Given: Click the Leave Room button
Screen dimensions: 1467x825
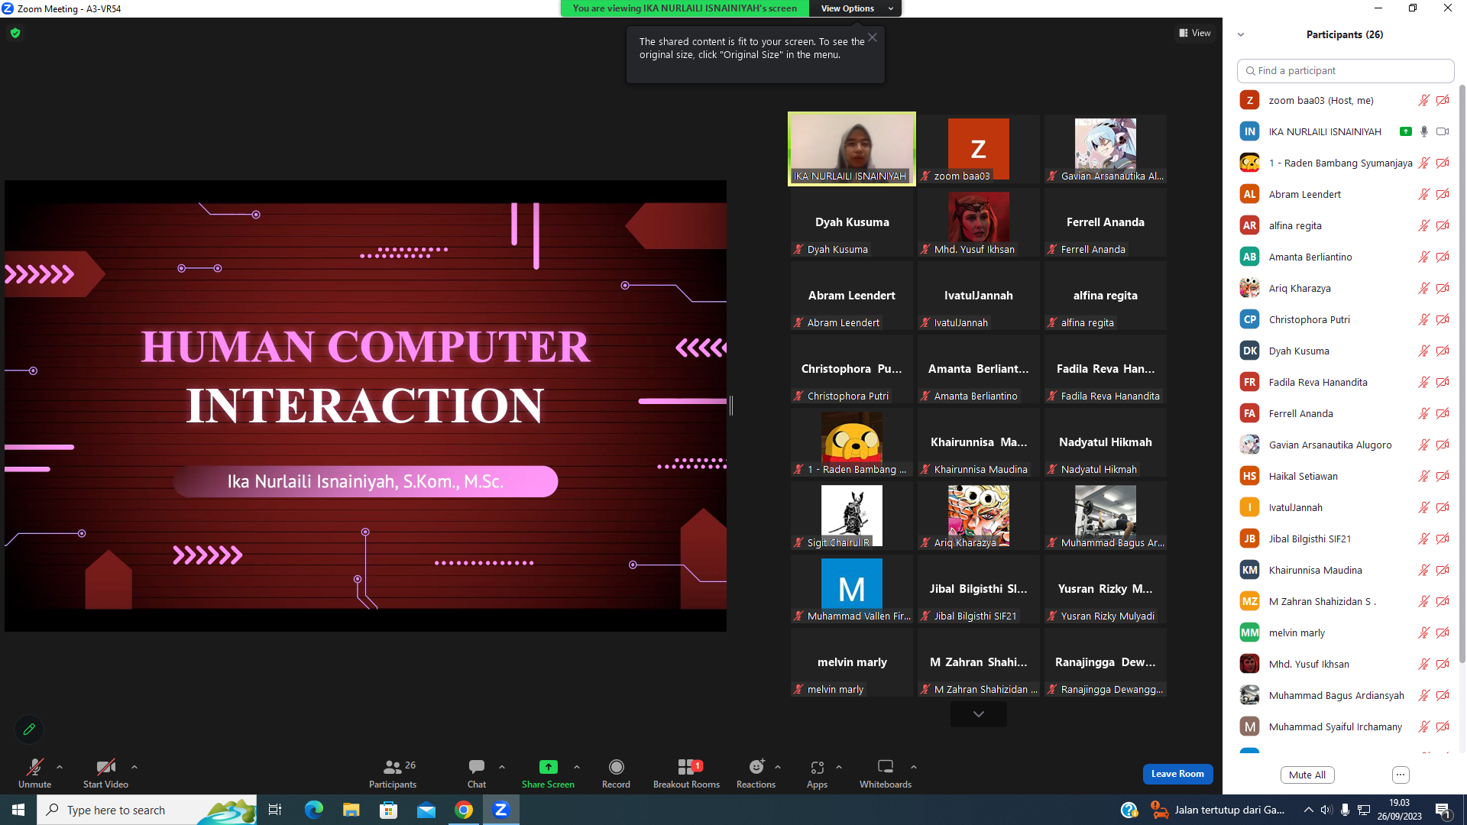Looking at the screenshot, I should point(1177,774).
